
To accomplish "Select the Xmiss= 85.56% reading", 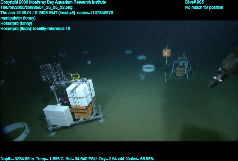I will pyautogui.click(x=140, y=159).
